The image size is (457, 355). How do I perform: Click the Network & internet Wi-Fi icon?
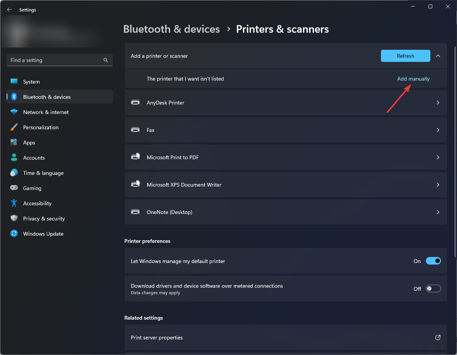click(14, 112)
